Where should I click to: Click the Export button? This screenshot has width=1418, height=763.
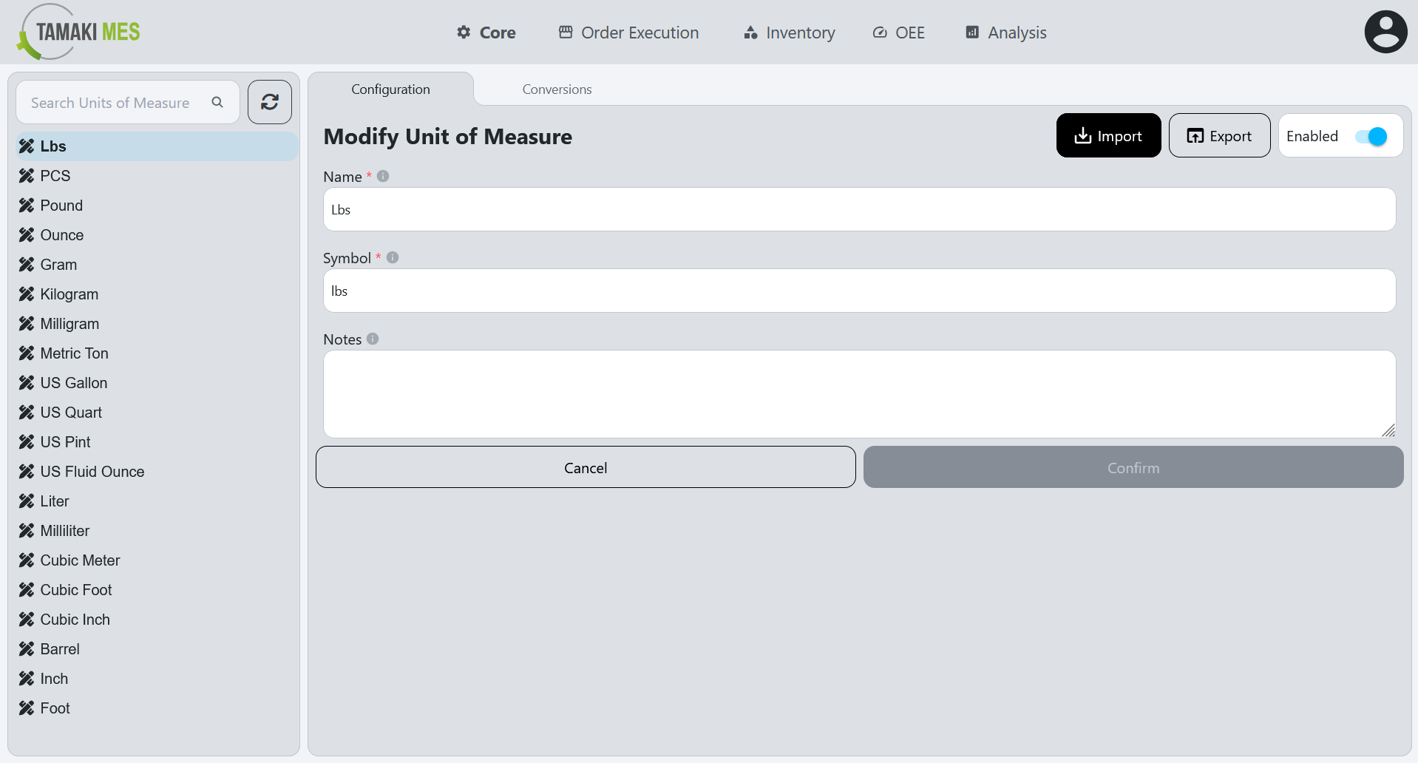[1218, 135]
